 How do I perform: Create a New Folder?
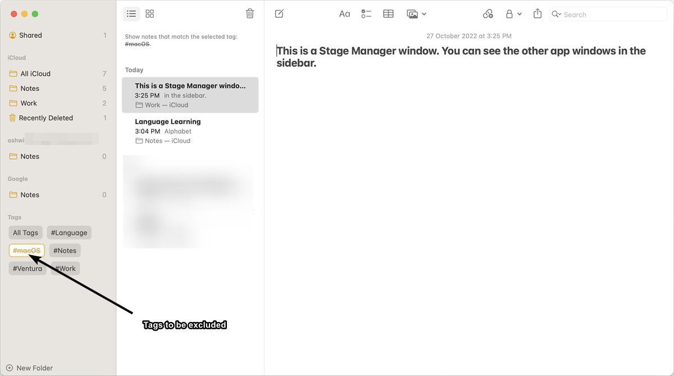coord(30,367)
